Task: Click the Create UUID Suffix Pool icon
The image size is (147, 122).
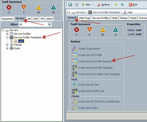Action: point(74,91)
